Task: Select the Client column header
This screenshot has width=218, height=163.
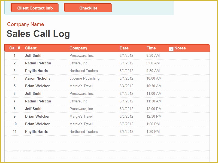Action: coord(31,48)
